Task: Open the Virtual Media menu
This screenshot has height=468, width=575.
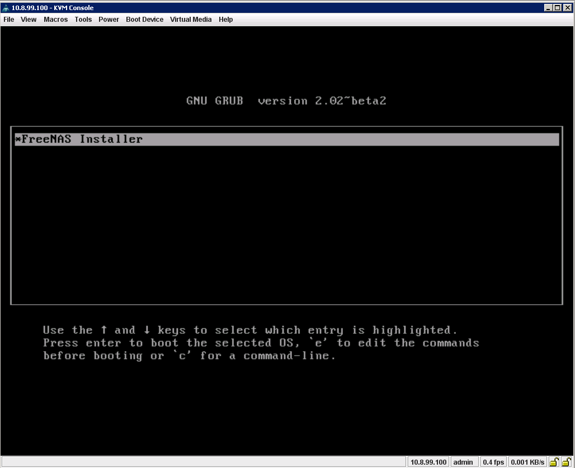Action: pyautogui.click(x=191, y=20)
